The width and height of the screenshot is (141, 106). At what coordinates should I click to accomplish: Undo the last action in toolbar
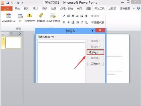pos(12,3)
